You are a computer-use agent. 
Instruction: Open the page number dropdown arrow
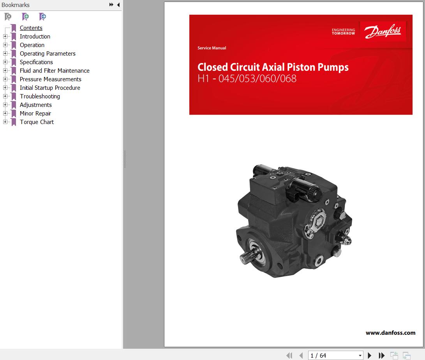(x=360, y=356)
